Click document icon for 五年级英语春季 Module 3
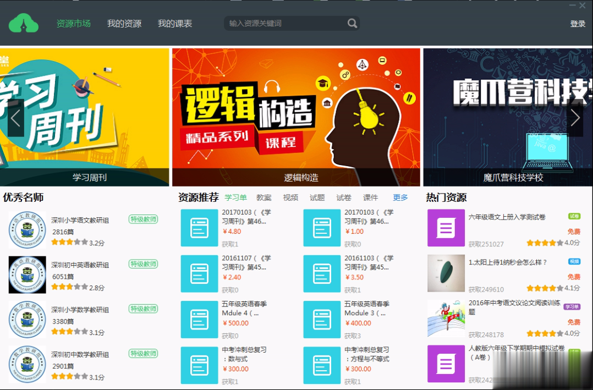Screen dimensions: 593x390 [322, 319]
